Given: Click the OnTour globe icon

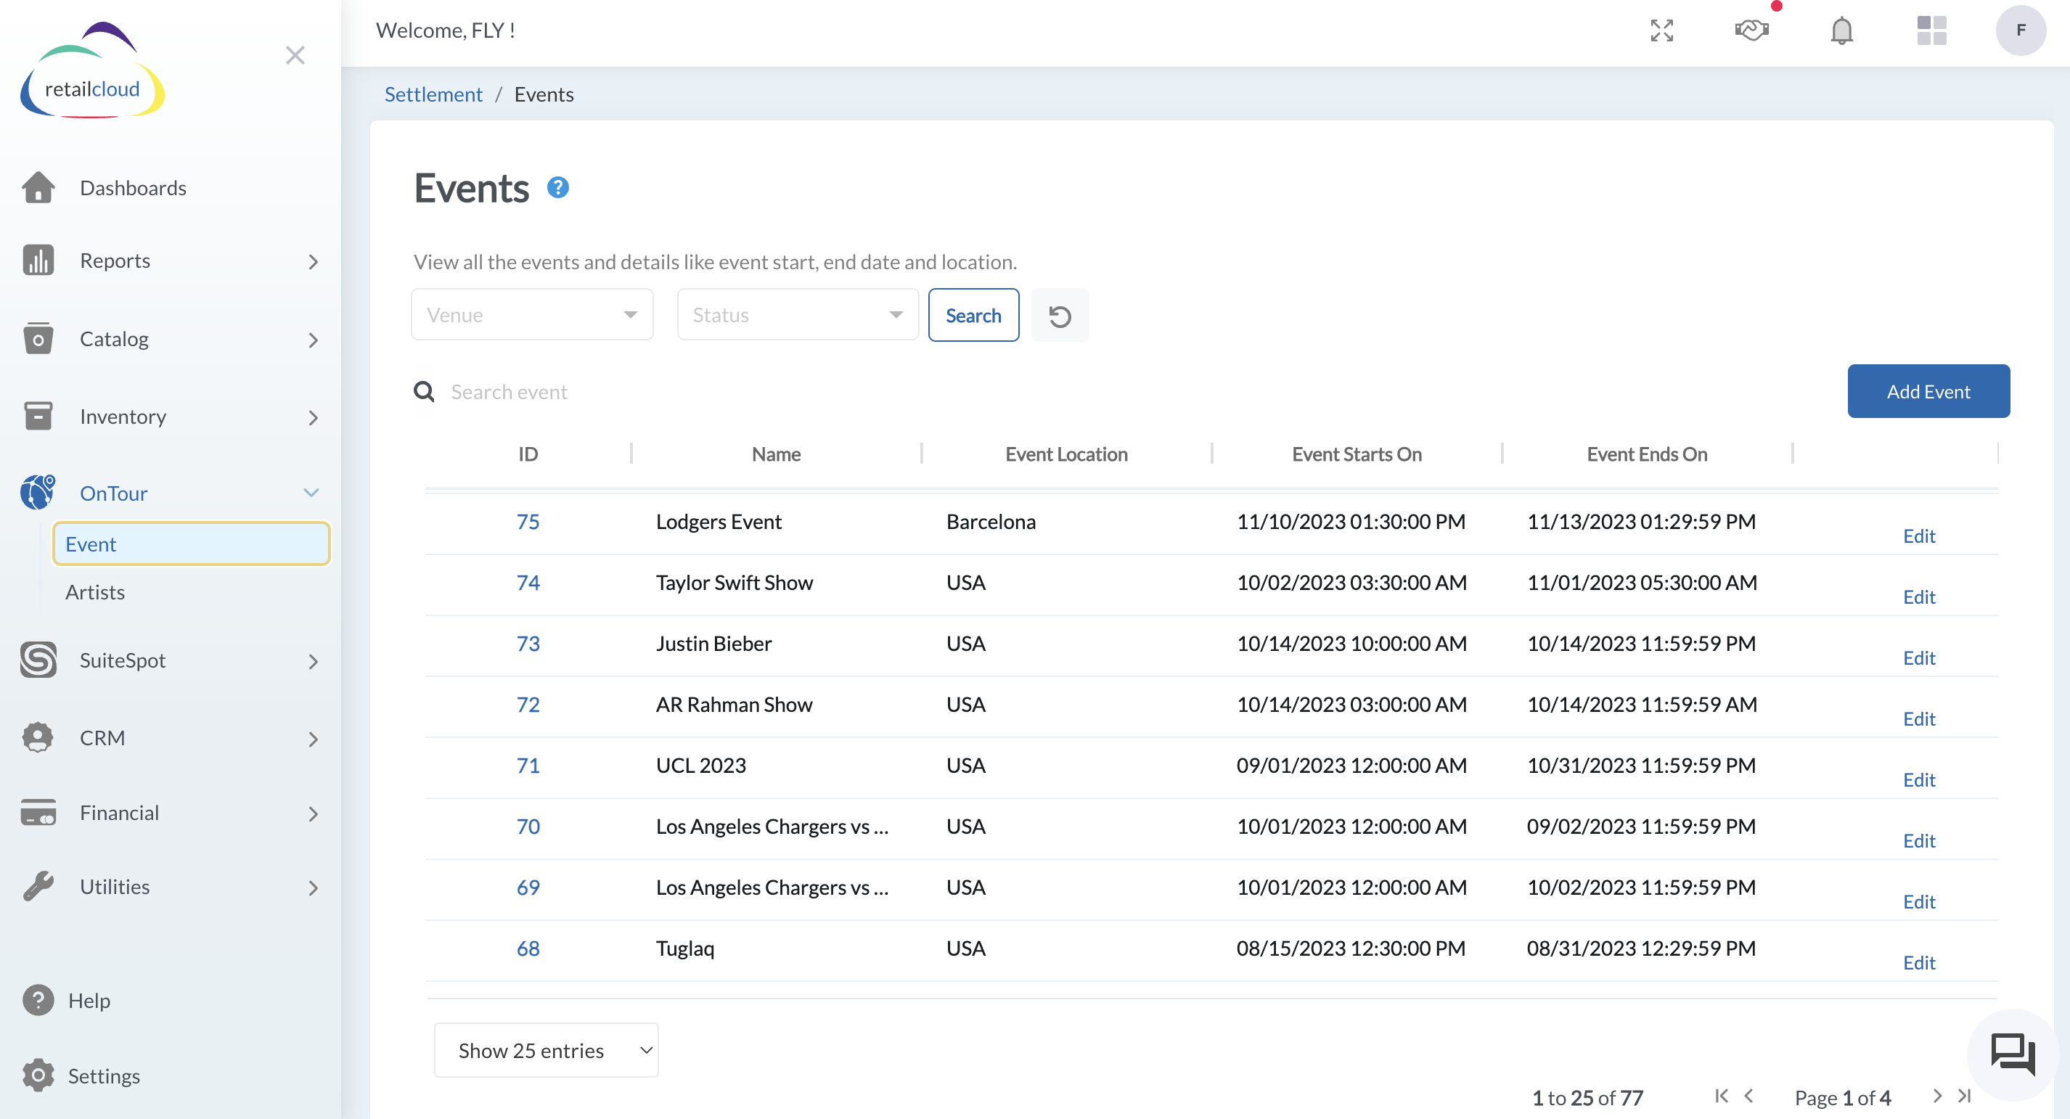Looking at the screenshot, I should [x=38, y=491].
